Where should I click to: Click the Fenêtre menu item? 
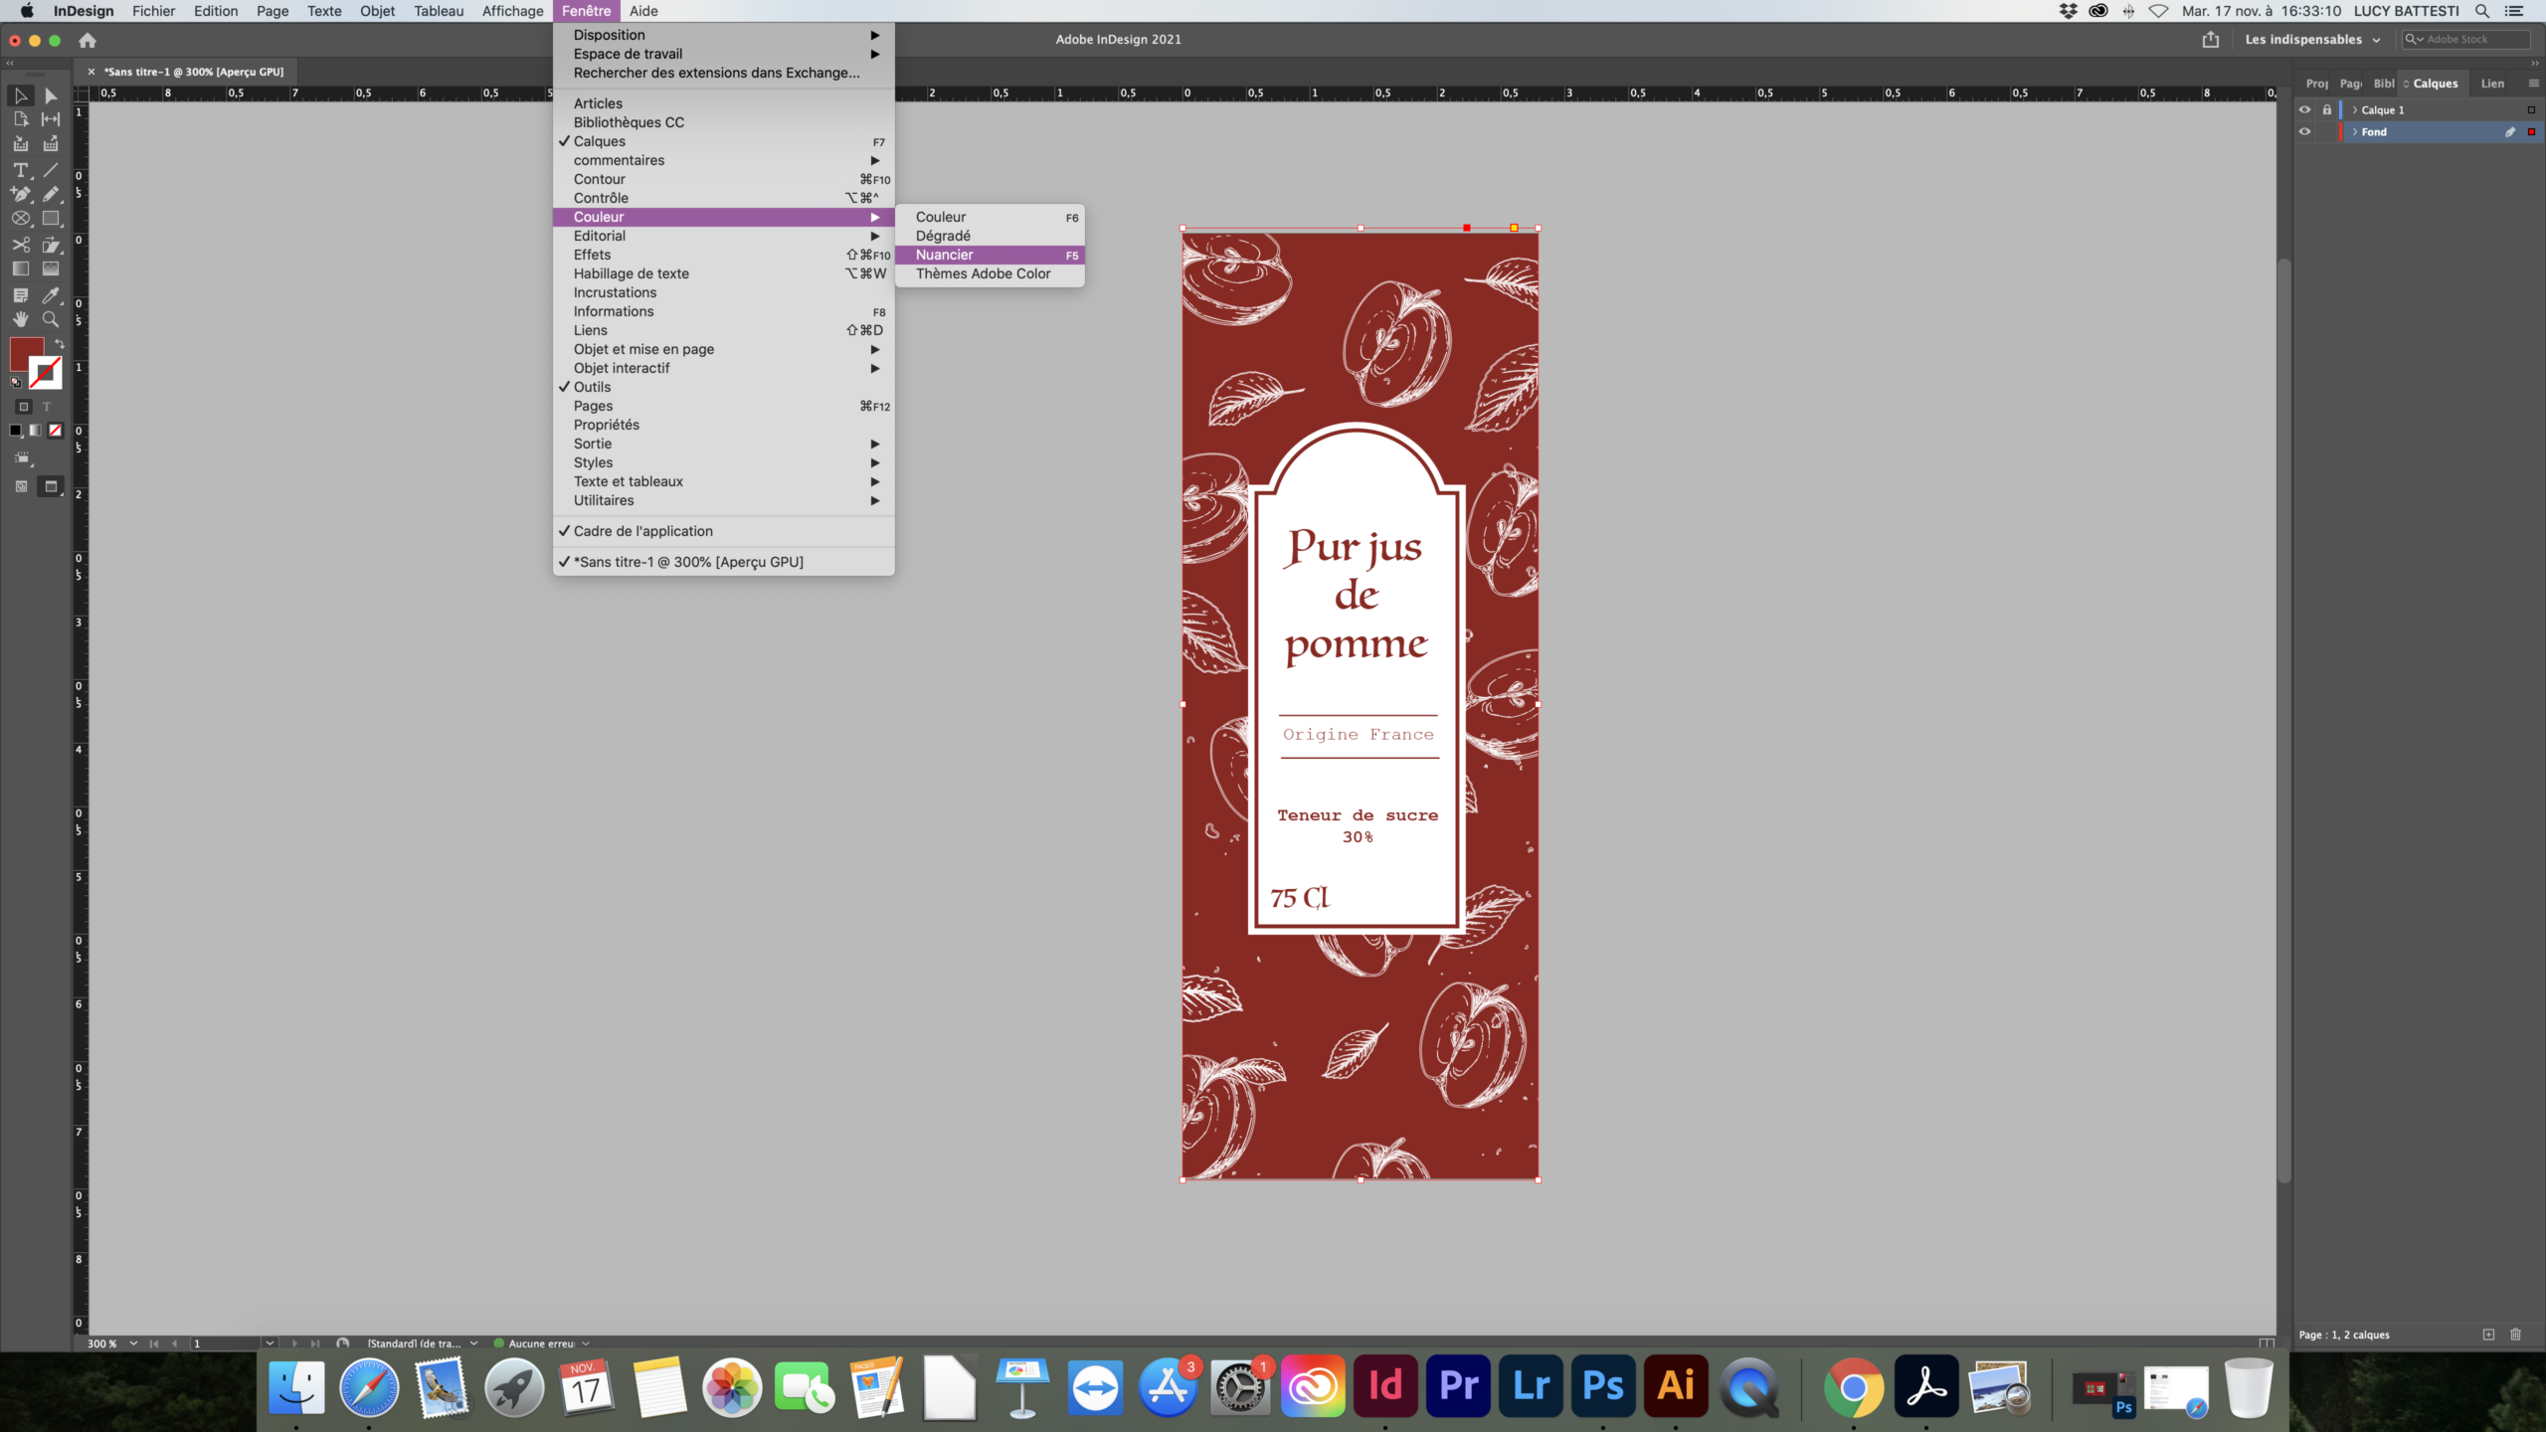(586, 11)
